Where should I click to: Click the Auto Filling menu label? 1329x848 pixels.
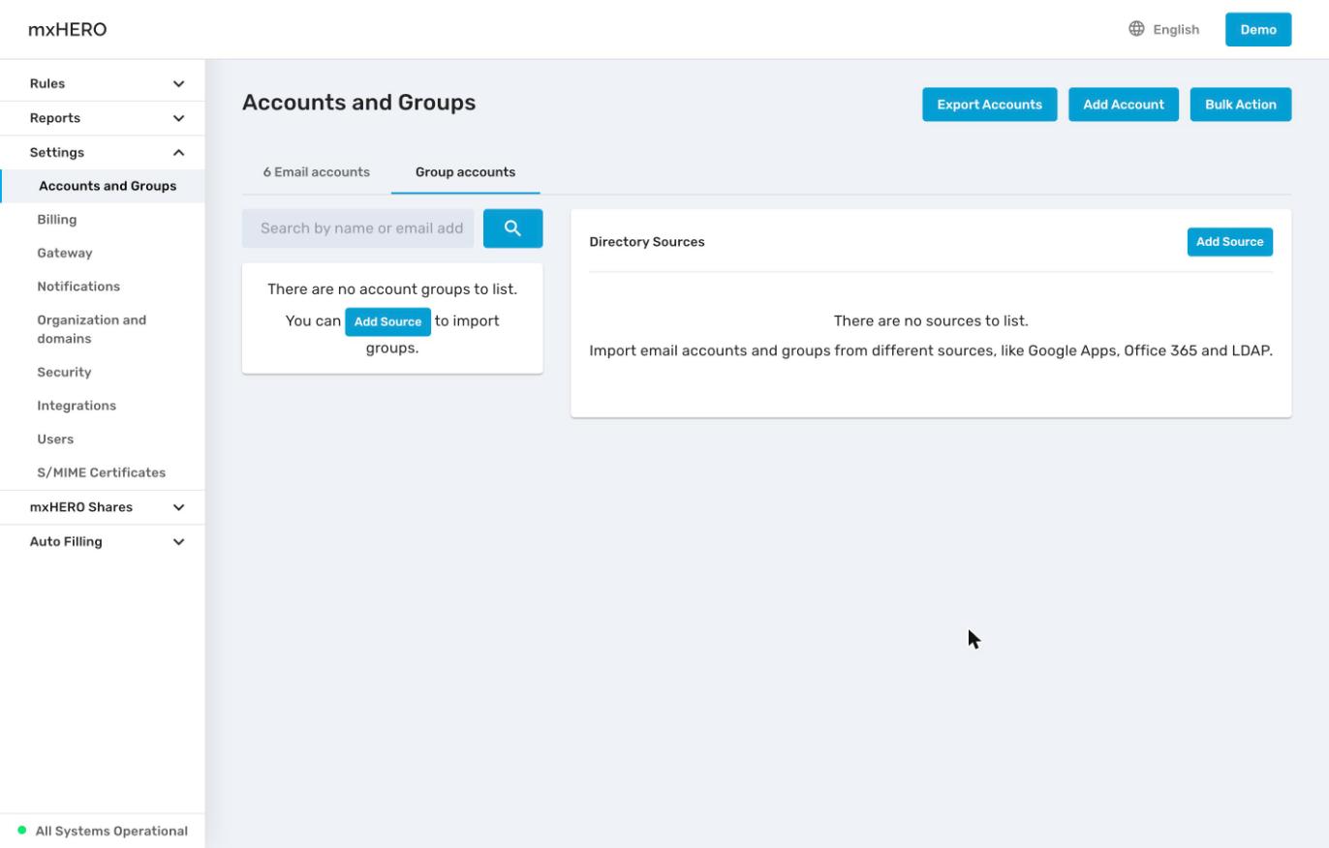(x=66, y=542)
